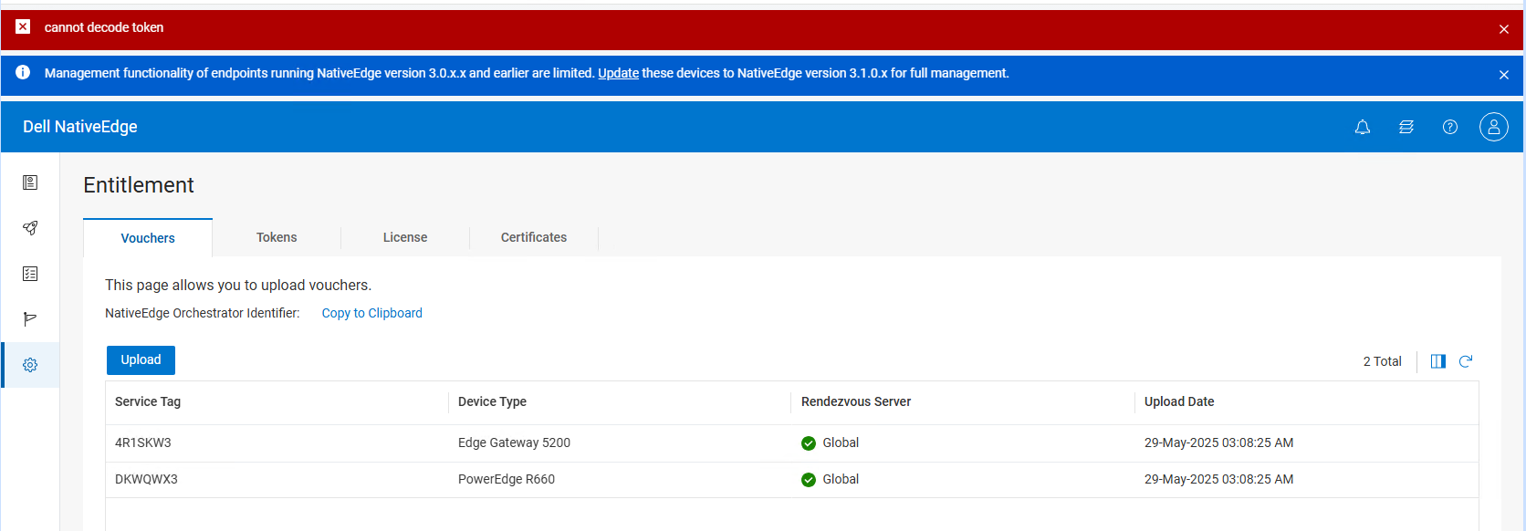Open the settings gear sidebar icon
This screenshot has height=531, width=1526.
pyautogui.click(x=30, y=365)
